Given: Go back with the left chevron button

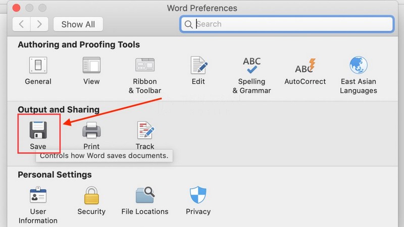Looking at the screenshot, I should point(21,24).
